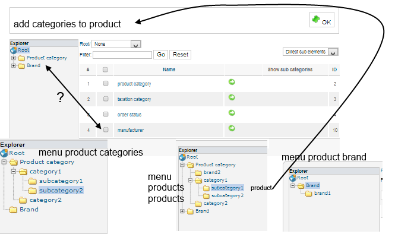Click the green arrow for order status row

pos(232,113)
